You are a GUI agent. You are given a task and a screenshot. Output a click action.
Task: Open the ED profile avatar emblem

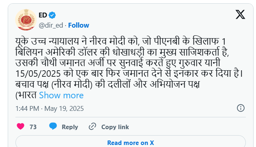coord(26,20)
